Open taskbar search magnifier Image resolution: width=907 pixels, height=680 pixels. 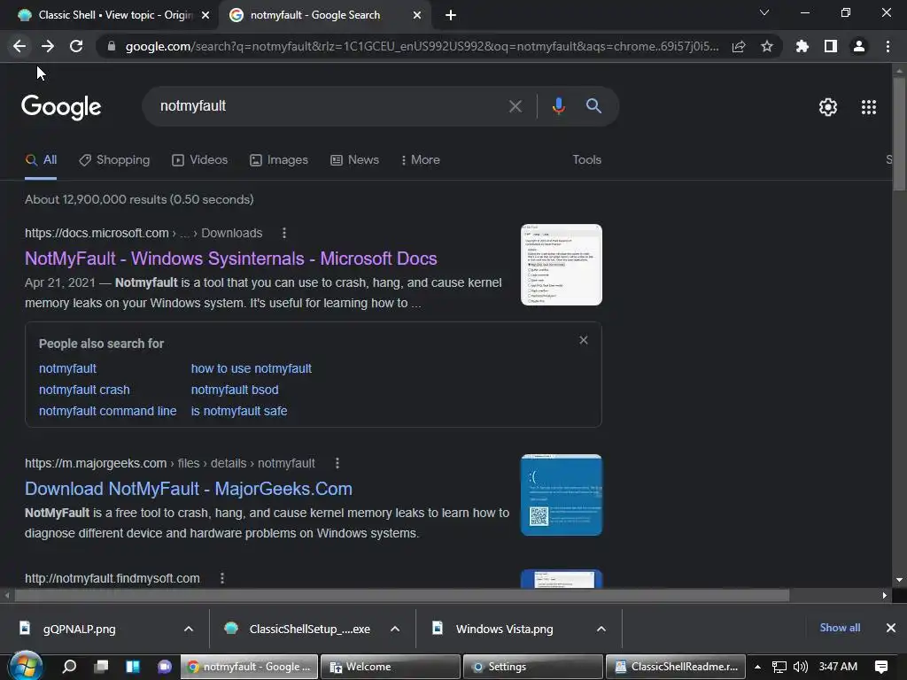tap(69, 667)
